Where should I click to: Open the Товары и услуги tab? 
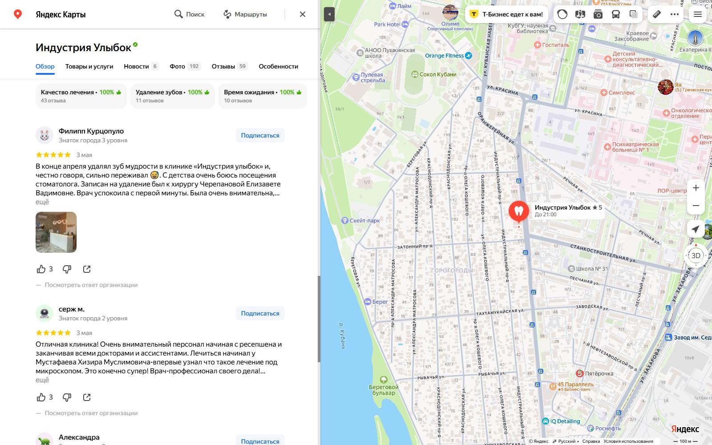pos(89,66)
